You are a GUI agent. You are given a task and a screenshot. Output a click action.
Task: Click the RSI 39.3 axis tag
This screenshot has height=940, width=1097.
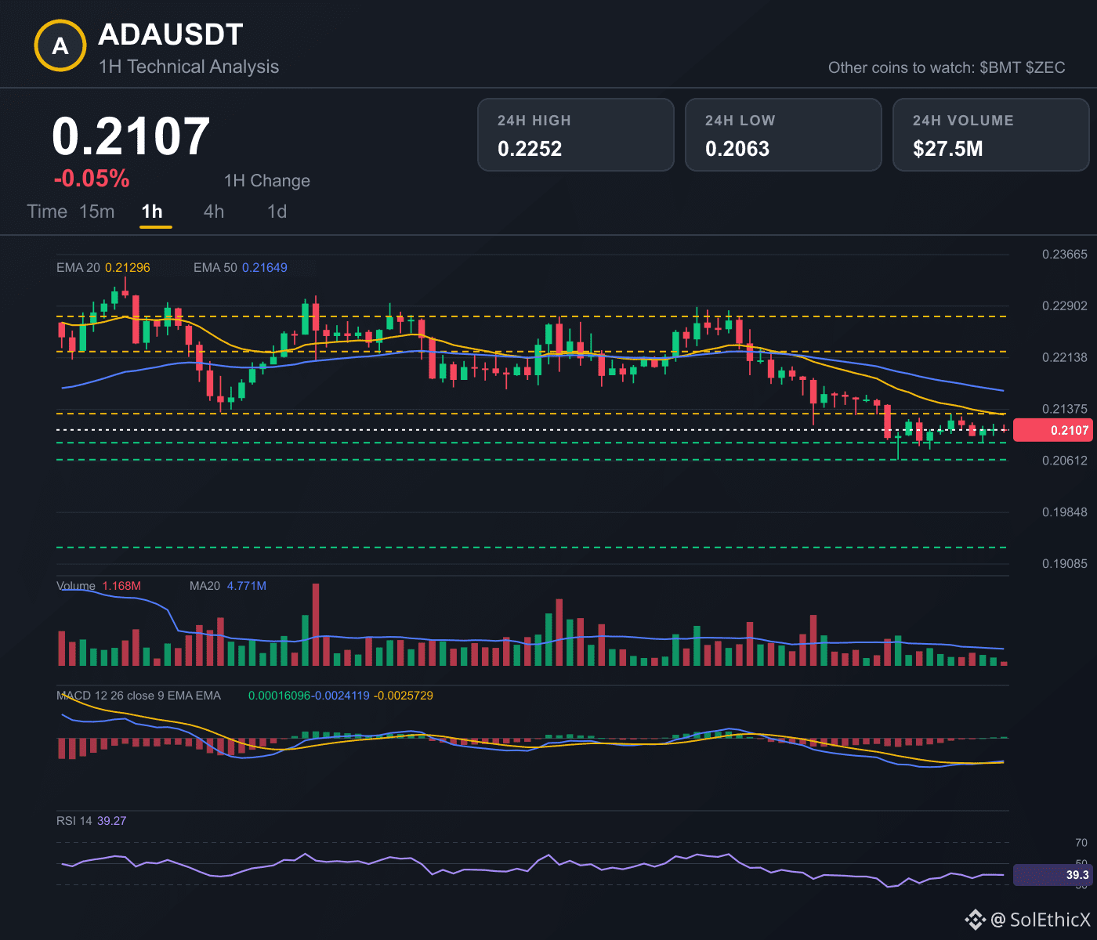pyautogui.click(x=1055, y=875)
